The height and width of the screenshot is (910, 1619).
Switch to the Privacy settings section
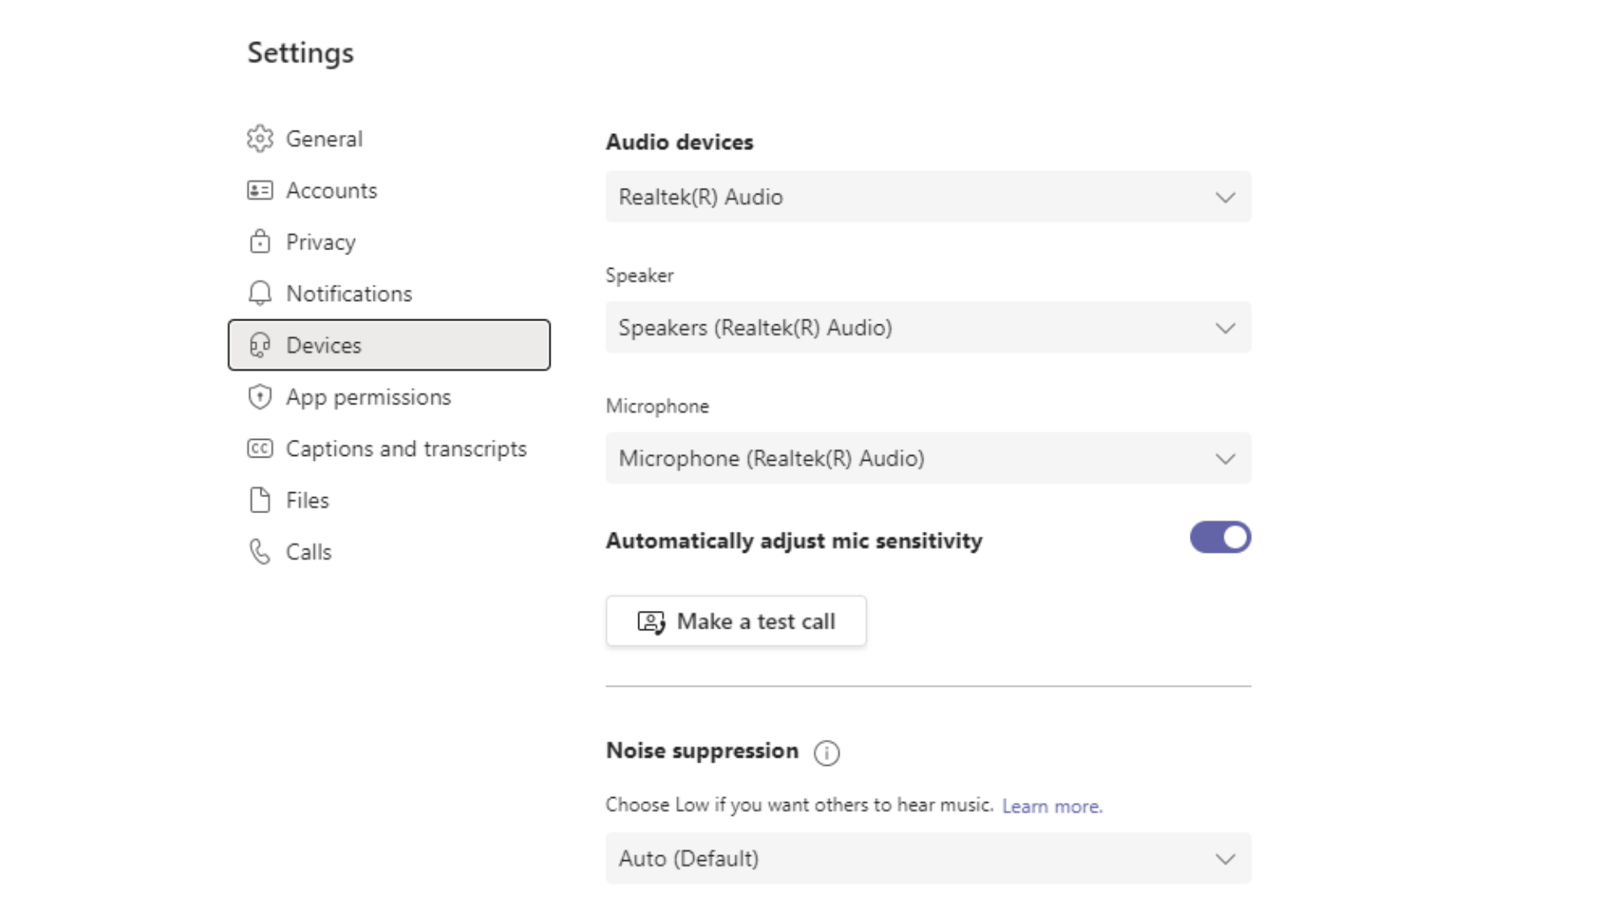coord(320,243)
